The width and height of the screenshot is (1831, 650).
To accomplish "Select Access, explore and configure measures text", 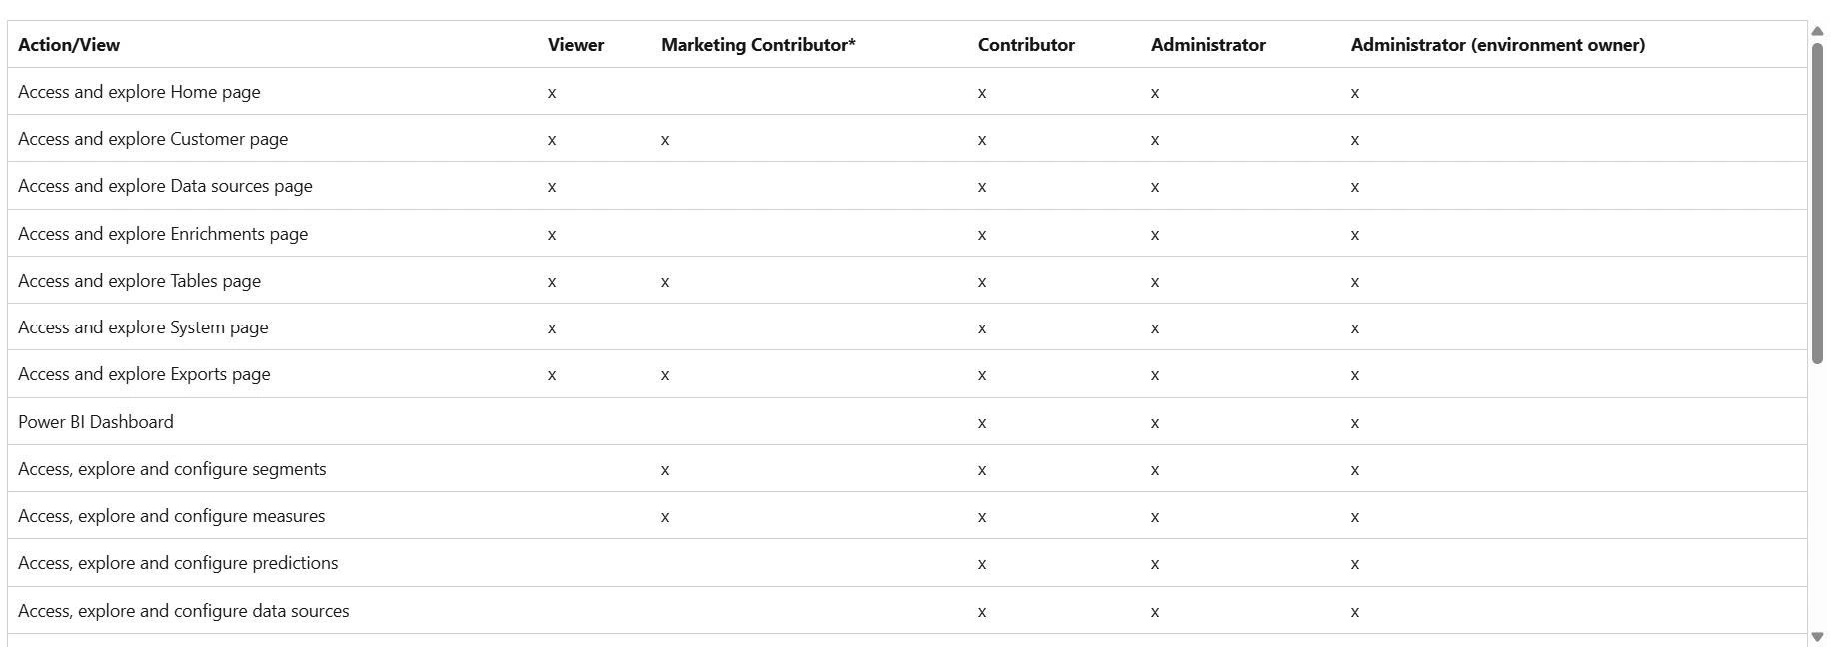I will pos(172,516).
